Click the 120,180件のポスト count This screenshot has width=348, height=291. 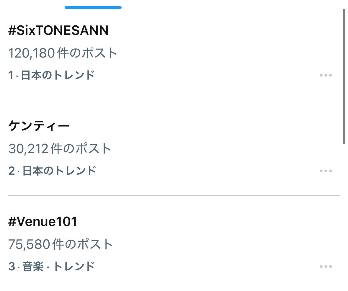(x=63, y=53)
